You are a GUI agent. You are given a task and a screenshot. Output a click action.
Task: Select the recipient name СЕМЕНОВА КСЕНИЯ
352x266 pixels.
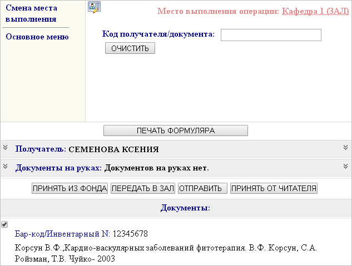pyautogui.click(x=113, y=149)
